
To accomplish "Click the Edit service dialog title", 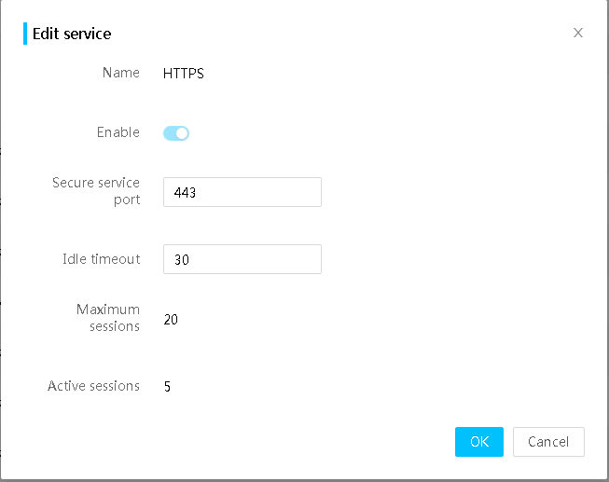I will [x=72, y=34].
